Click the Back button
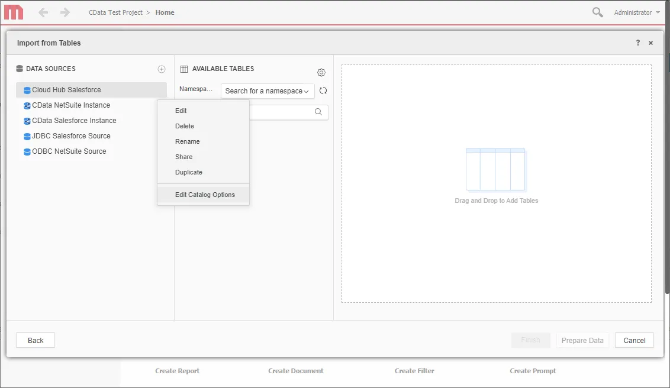The image size is (670, 388). pos(35,340)
